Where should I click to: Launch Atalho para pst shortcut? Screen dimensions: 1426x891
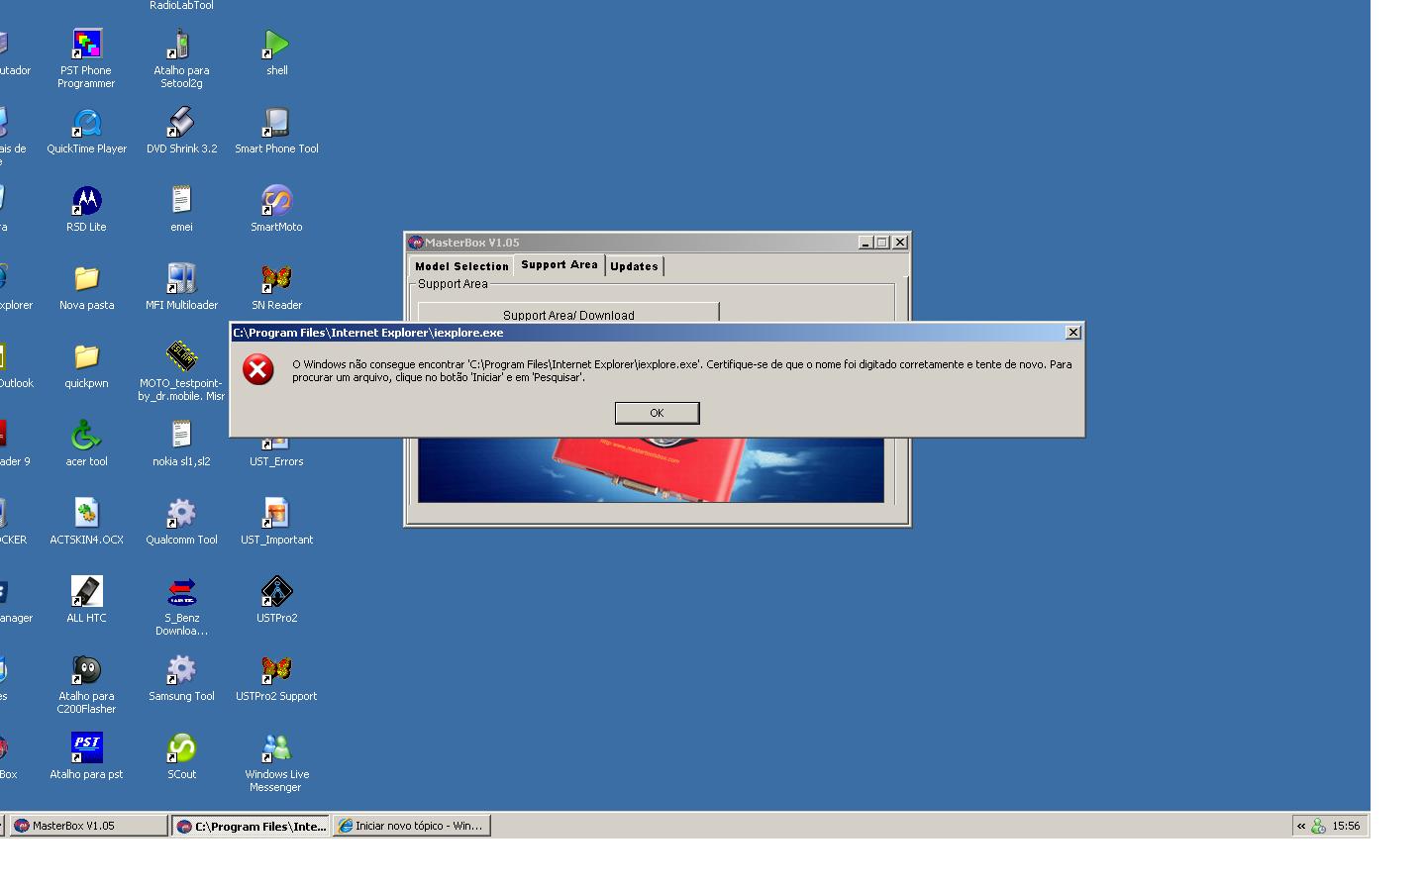(86, 748)
